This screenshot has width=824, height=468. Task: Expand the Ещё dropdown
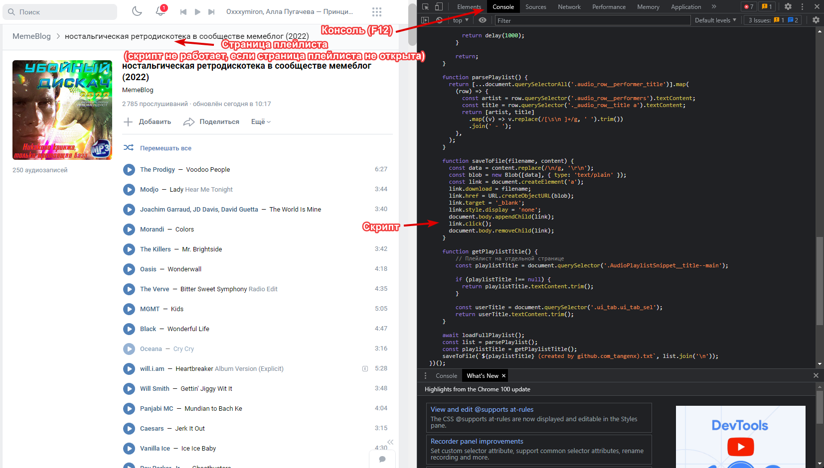(261, 122)
